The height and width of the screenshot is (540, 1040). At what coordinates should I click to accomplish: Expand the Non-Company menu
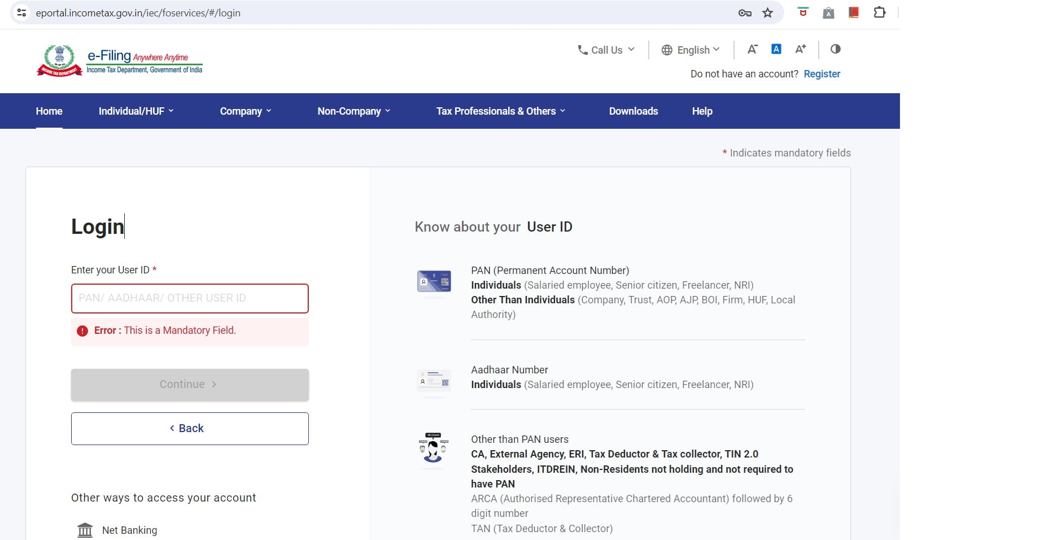click(x=354, y=111)
